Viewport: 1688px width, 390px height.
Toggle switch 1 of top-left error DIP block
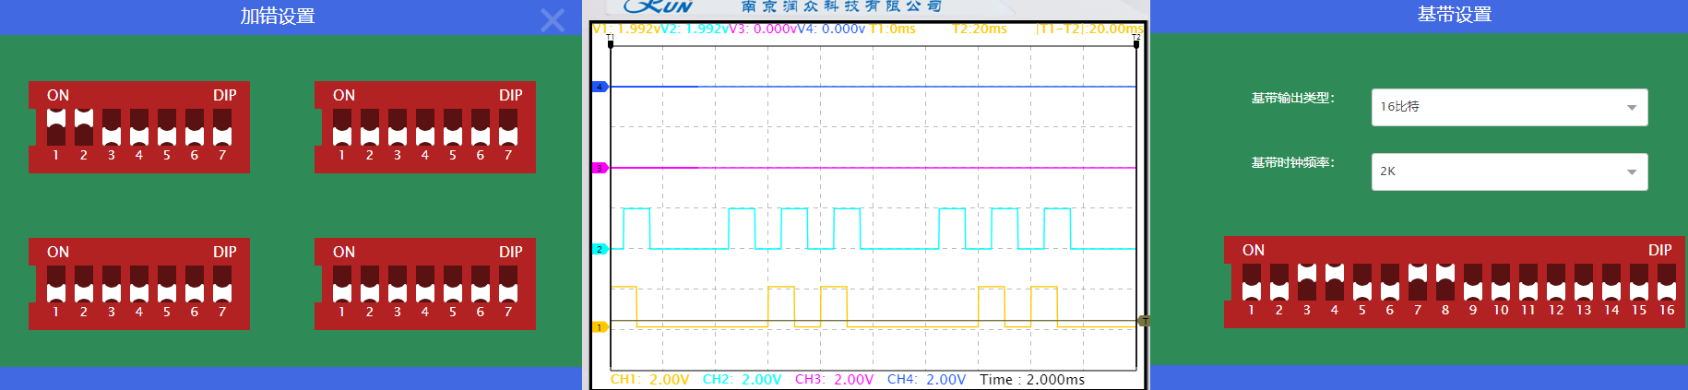coord(56,127)
